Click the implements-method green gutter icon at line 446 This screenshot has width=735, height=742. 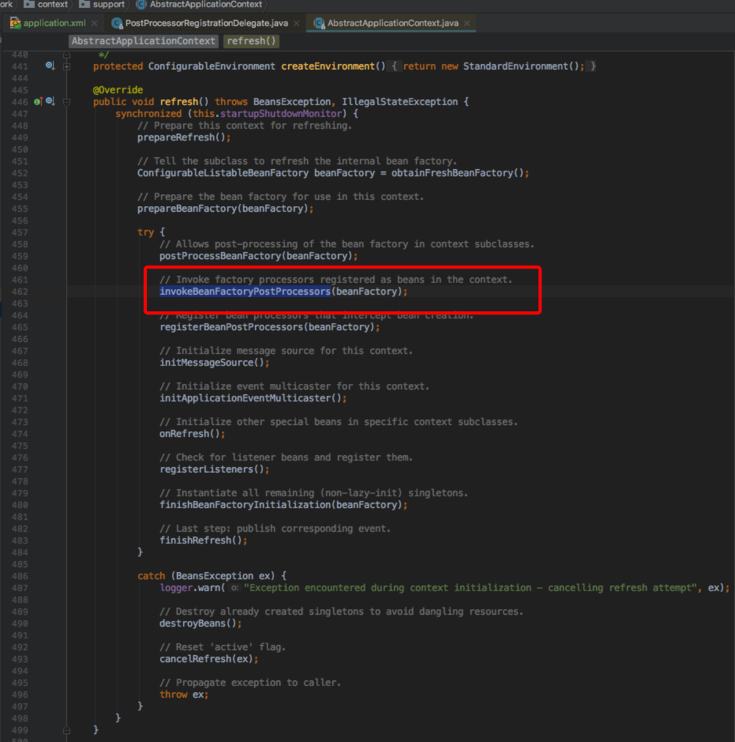38,101
